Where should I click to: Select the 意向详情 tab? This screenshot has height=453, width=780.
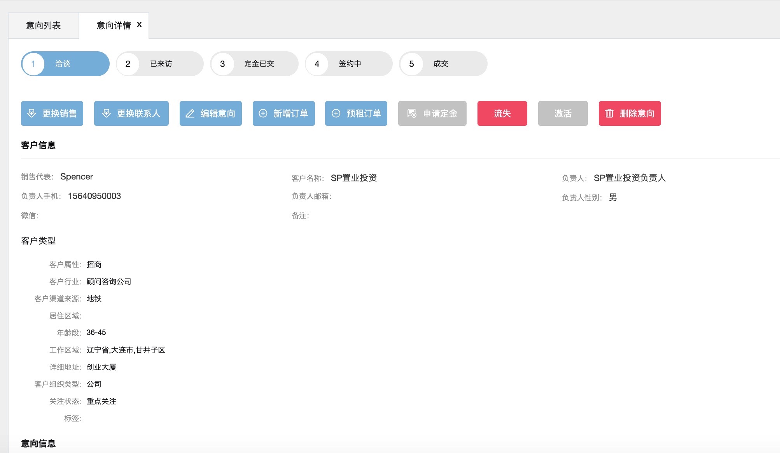click(113, 26)
